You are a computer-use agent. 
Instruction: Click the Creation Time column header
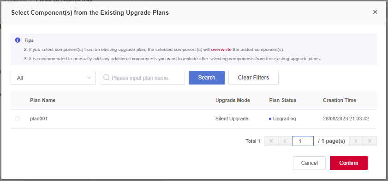point(340,100)
